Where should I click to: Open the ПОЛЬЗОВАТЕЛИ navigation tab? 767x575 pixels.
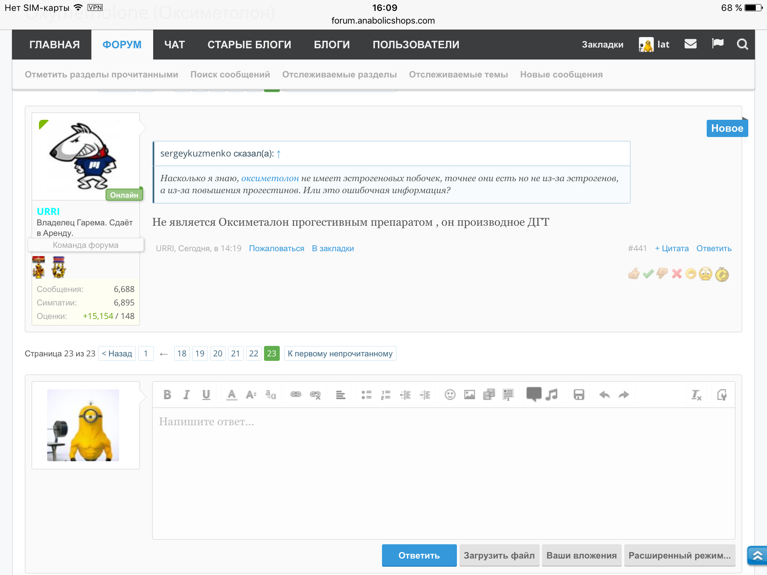416,45
